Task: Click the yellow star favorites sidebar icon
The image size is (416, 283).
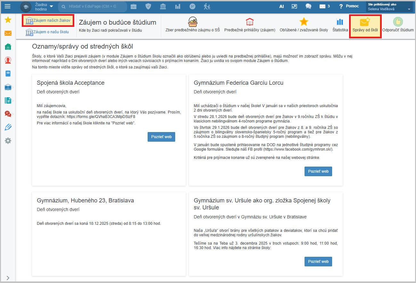Action: coord(8,20)
